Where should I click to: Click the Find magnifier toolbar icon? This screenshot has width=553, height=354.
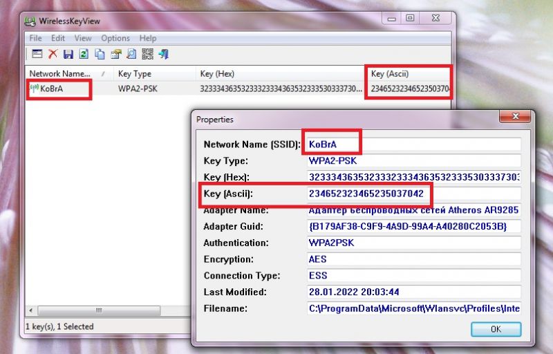(x=131, y=54)
